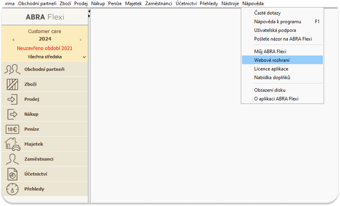Go to previous year with left chevron

13,40
